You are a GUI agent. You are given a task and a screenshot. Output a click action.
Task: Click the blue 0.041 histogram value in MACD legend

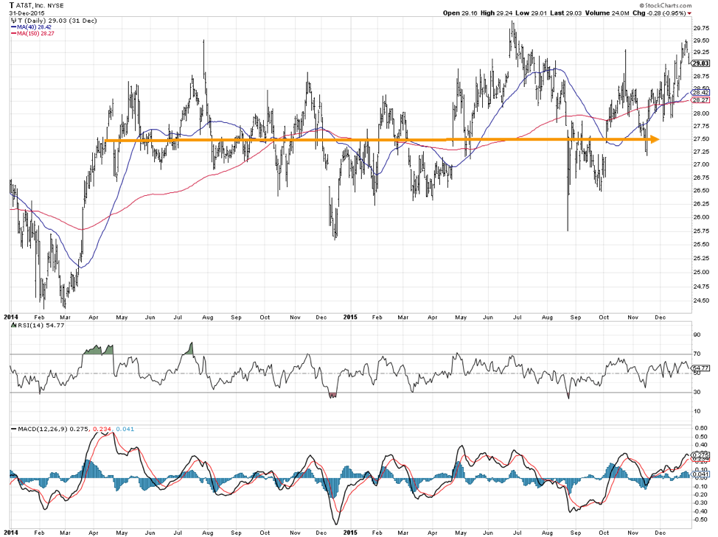(x=125, y=429)
